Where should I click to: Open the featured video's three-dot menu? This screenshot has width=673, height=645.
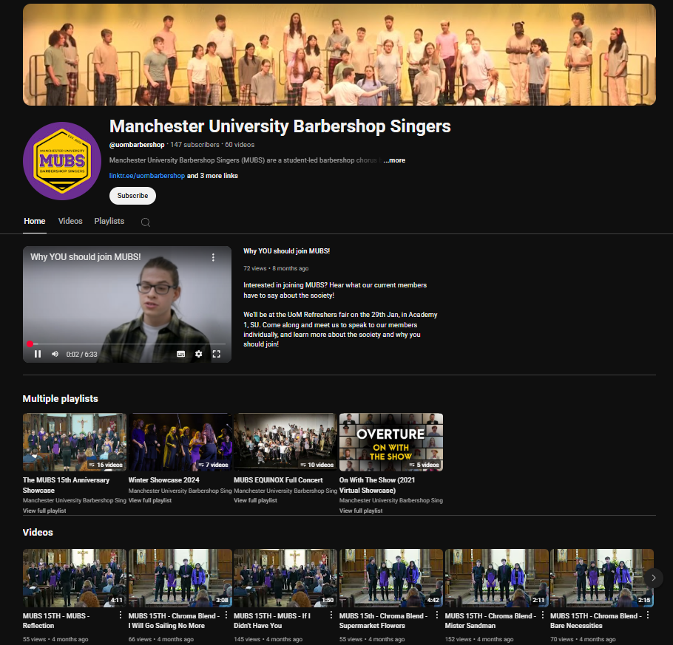pyautogui.click(x=213, y=257)
